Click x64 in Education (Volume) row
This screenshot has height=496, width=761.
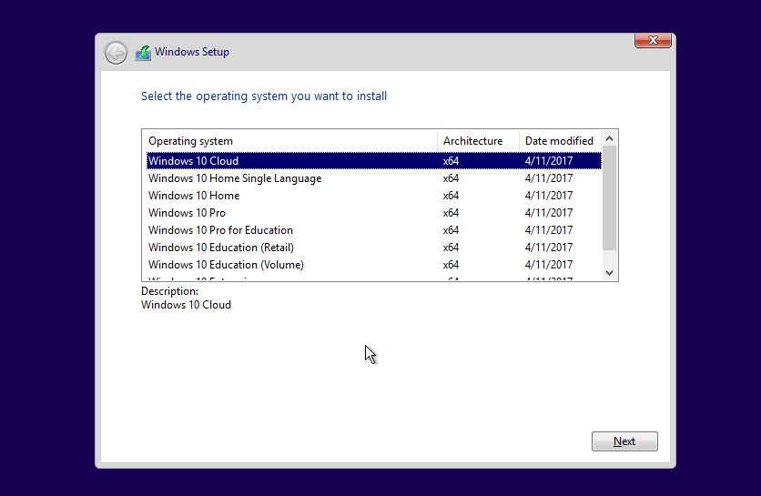451,265
